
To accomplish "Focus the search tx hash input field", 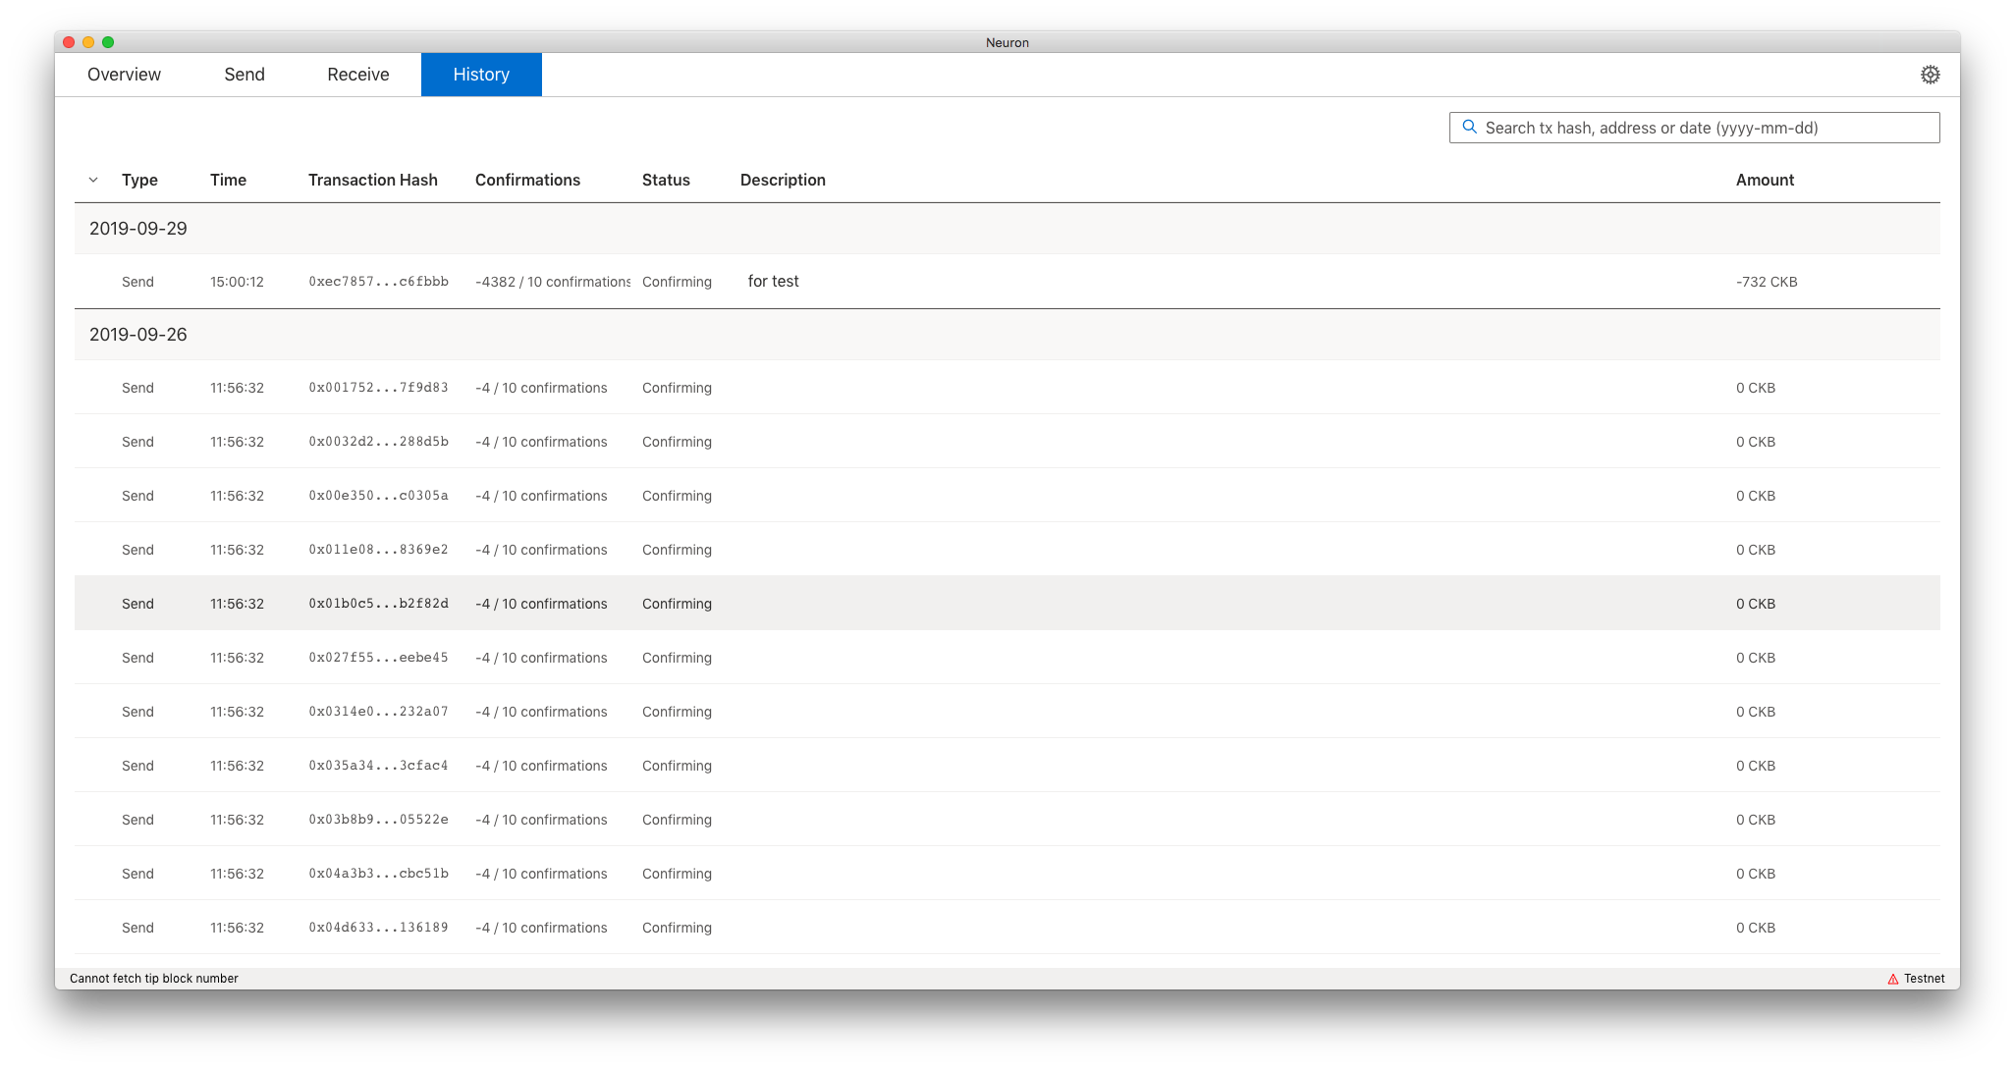I will pos(1694,128).
